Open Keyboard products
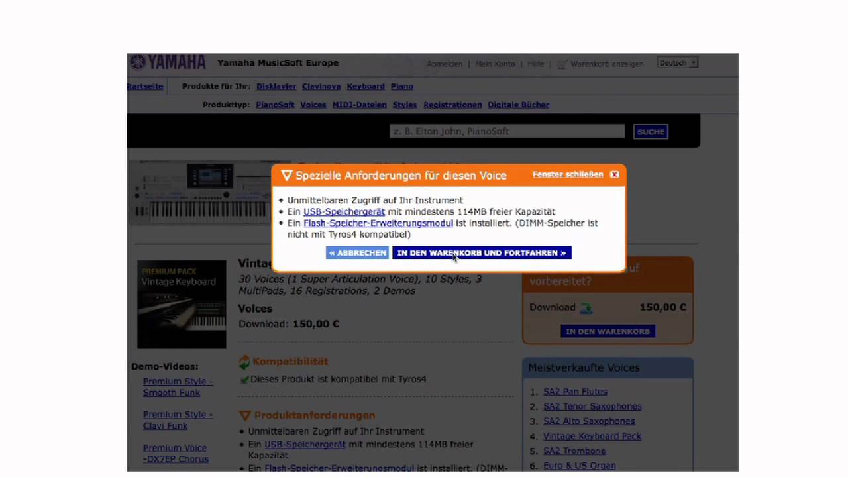The image size is (848, 477). pyautogui.click(x=366, y=86)
